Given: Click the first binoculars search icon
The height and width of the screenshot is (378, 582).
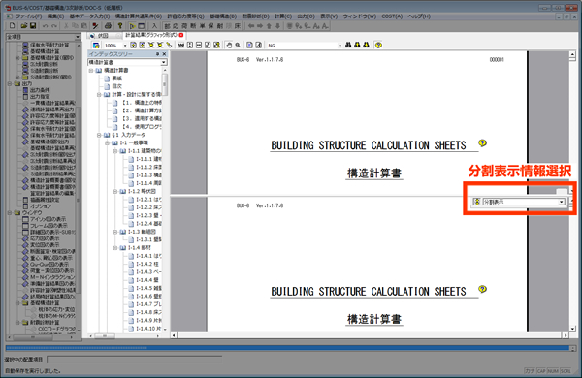Looking at the screenshot, I should 348,45.
